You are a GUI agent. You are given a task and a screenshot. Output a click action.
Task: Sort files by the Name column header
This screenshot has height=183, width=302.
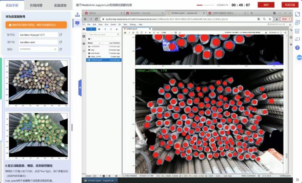click(90, 43)
